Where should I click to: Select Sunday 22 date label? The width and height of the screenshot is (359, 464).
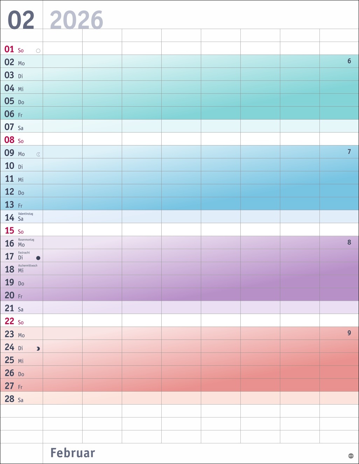[14, 321]
